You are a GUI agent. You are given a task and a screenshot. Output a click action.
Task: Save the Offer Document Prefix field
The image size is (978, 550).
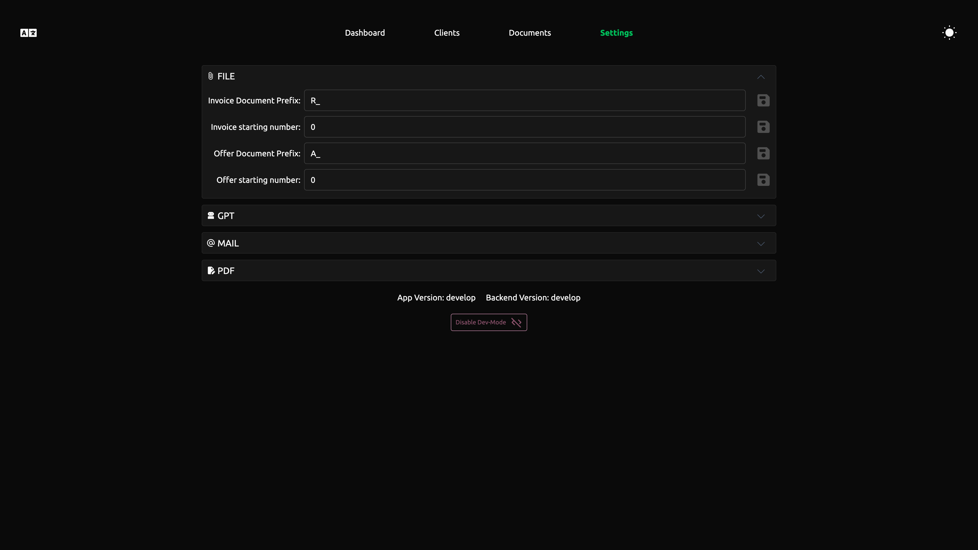(x=763, y=154)
